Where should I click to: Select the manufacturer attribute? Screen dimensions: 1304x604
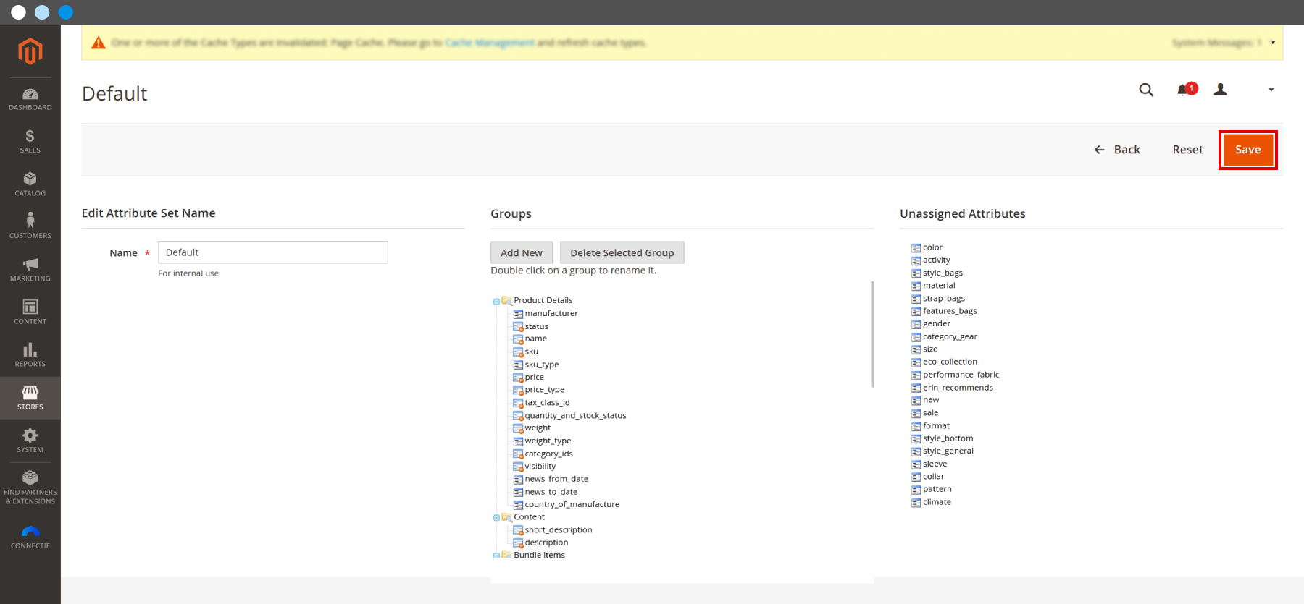click(551, 313)
